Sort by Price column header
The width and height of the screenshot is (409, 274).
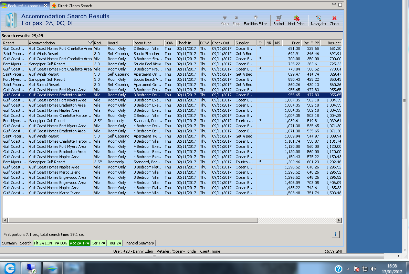(292, 43)
